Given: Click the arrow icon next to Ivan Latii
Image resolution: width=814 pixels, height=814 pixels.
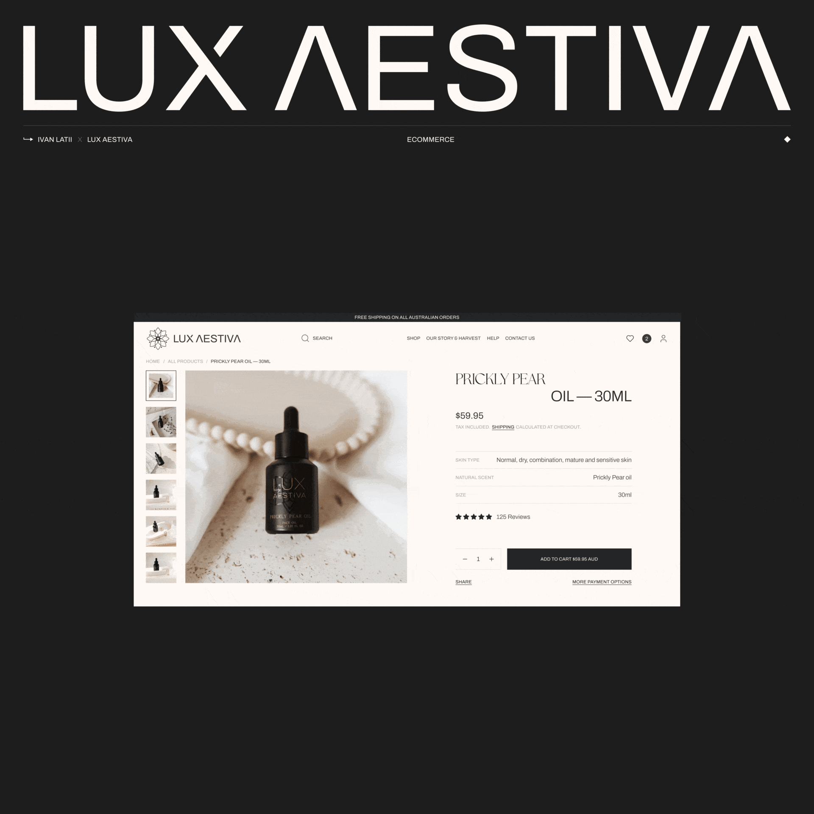Looking at the screenshot, I should pos(28,139).
